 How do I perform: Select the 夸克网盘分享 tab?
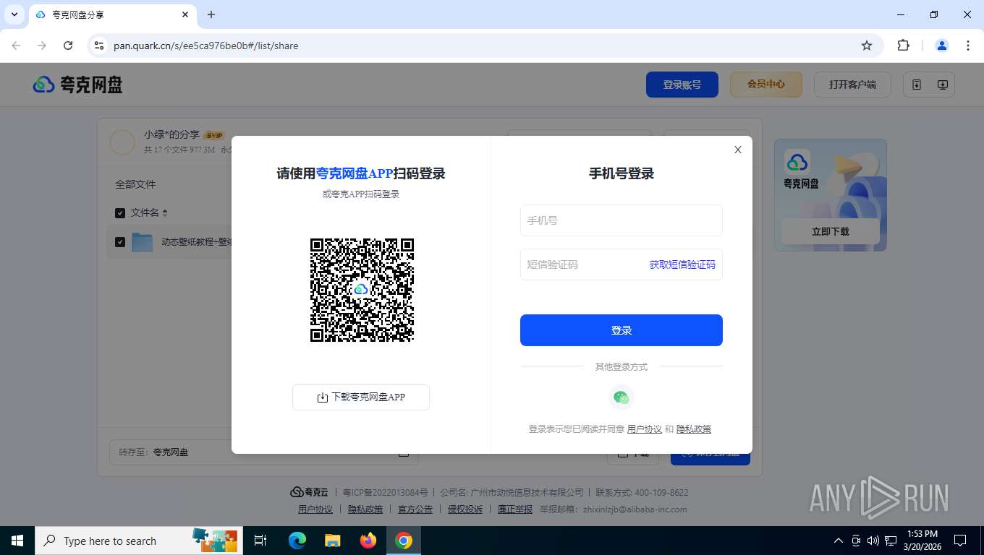pyautogui.click(x=112, y=14)
